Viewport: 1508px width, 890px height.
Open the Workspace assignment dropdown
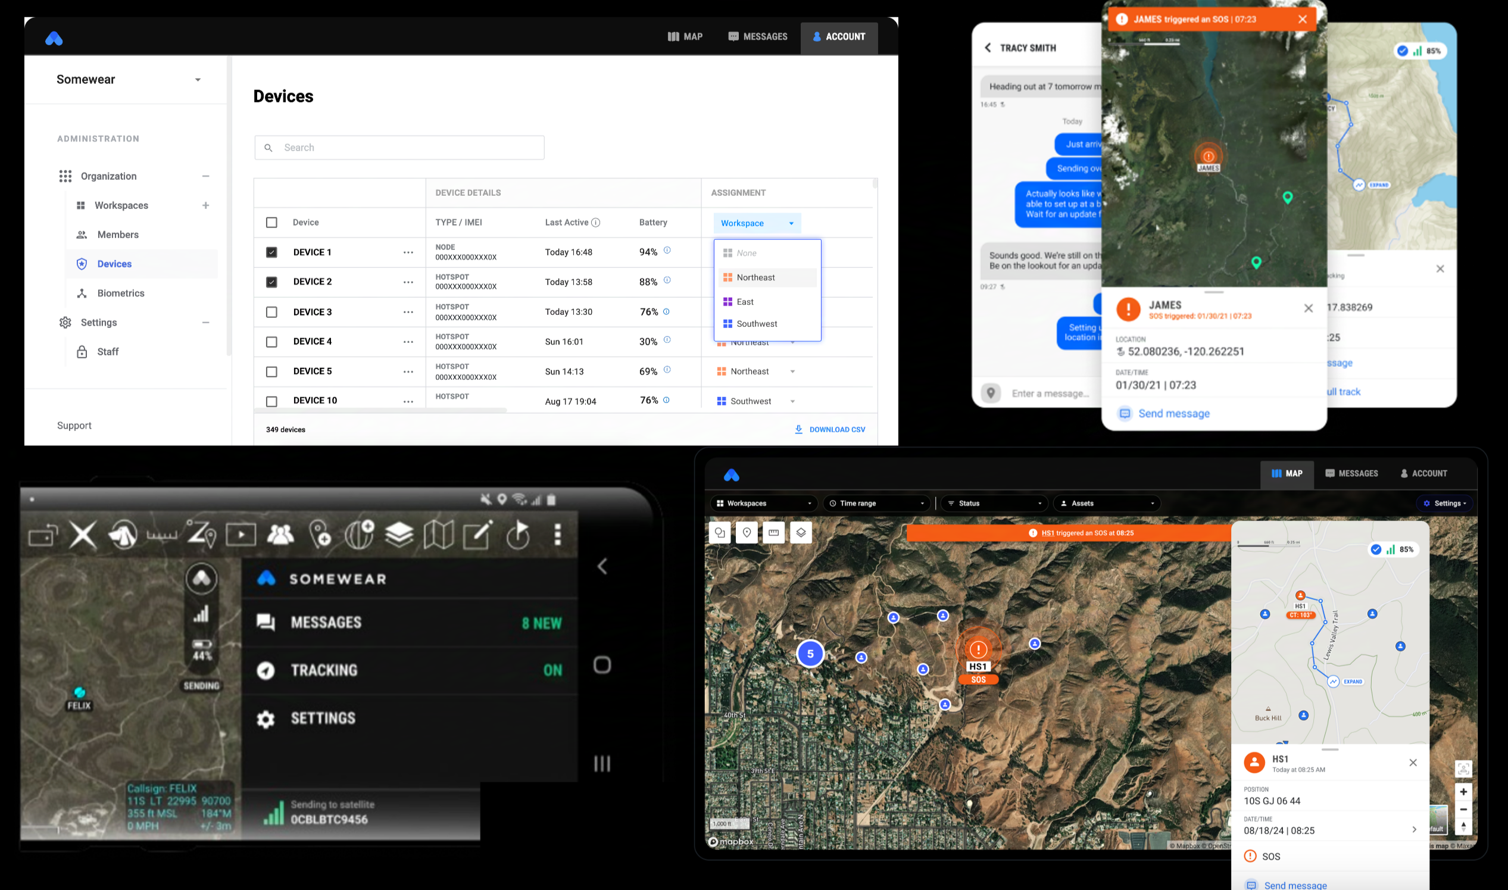757,223
